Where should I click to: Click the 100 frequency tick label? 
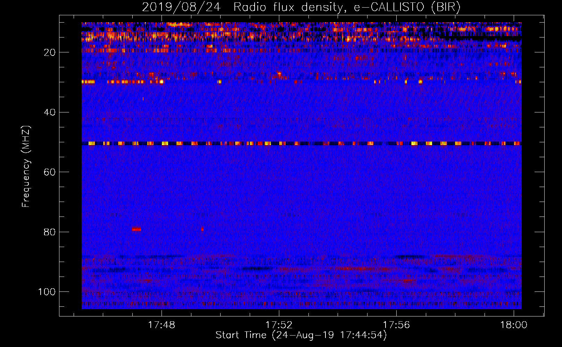[47, 292]
